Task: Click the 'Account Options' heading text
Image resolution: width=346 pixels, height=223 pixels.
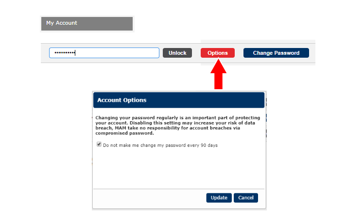Action: pyautogui.click(x=121, y=100)
